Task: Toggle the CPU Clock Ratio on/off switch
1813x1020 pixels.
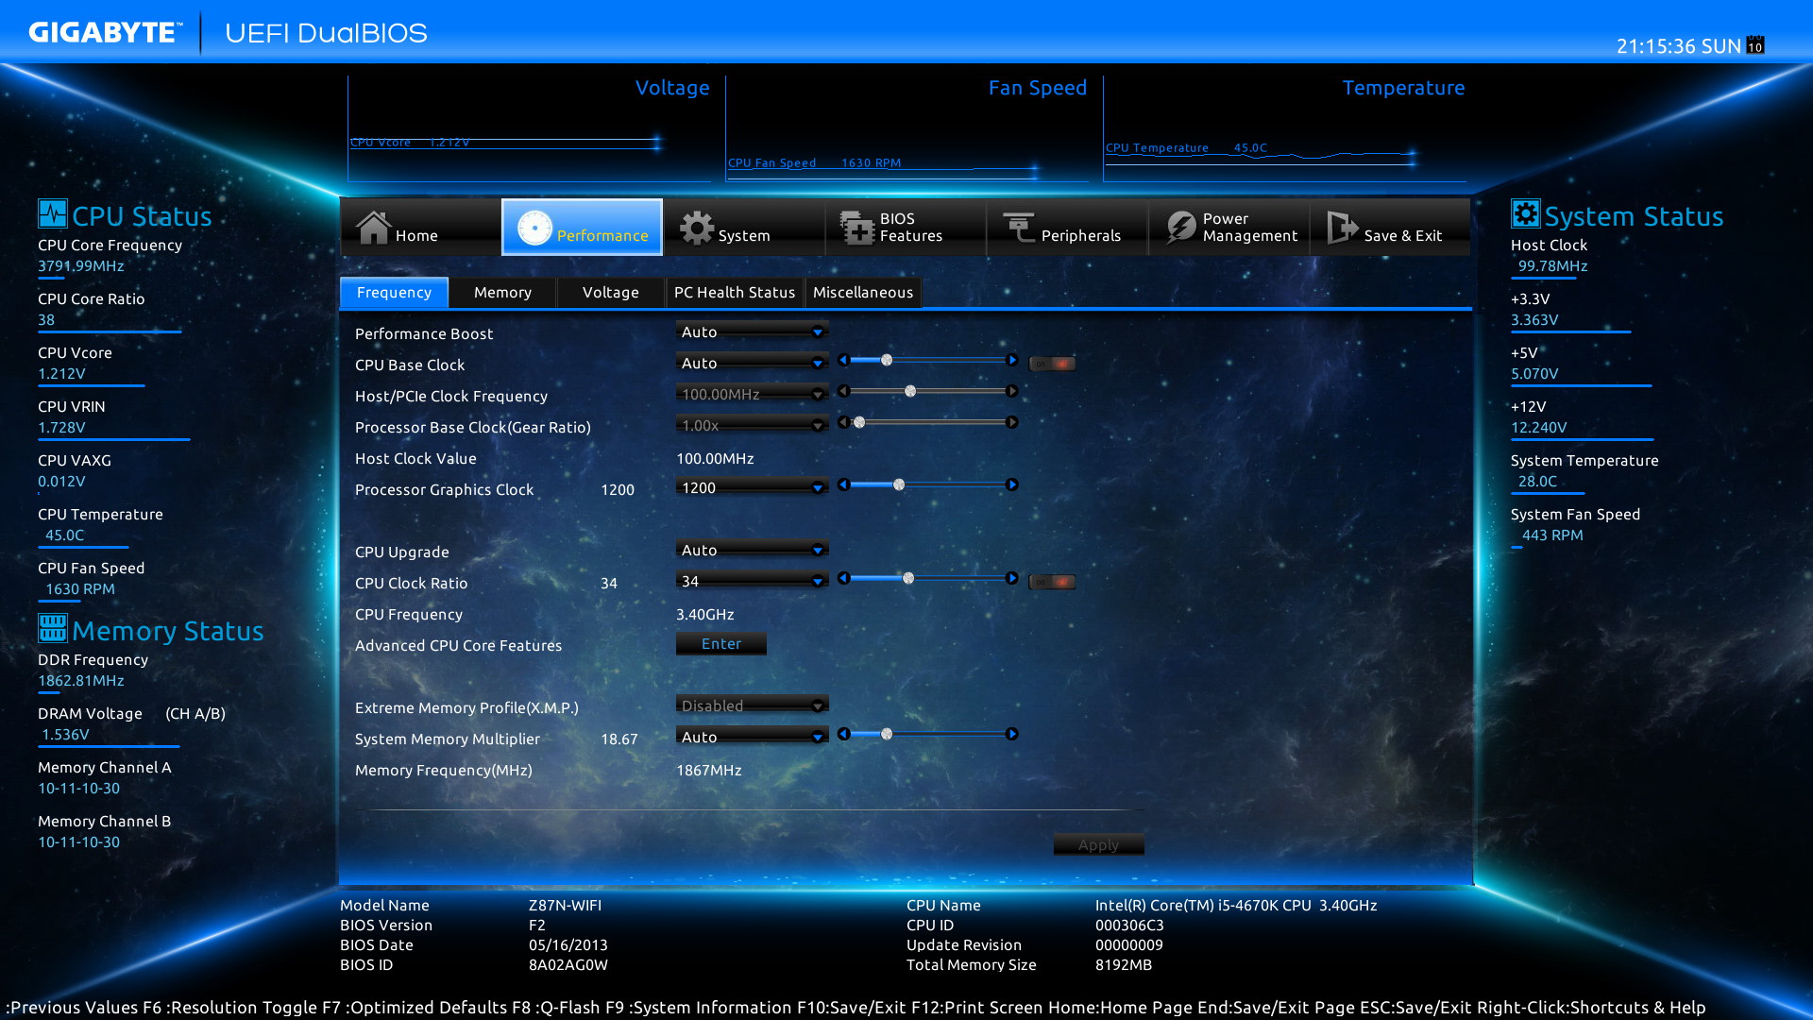Action: coord(1052,582)
